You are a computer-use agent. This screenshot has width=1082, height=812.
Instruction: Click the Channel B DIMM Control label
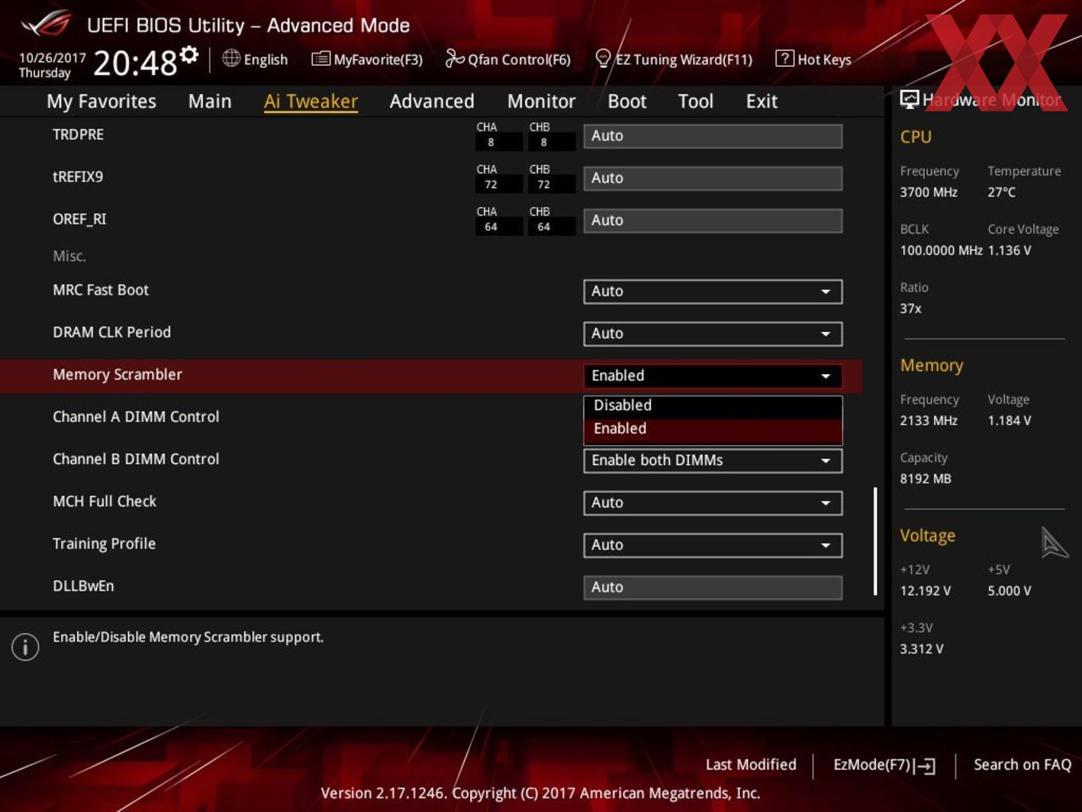click(x=135, y=459)
